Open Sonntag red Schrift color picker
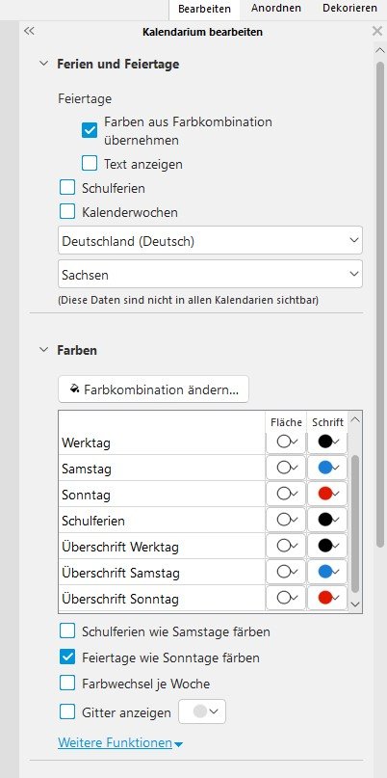Image resolution: width=387 pixels, height=778 pixels. [327, 494]
